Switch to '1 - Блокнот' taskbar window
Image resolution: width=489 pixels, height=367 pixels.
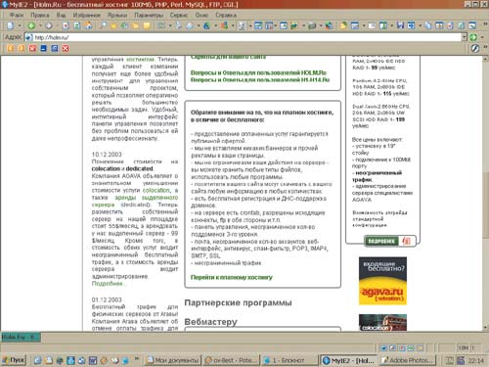point(289,360)
